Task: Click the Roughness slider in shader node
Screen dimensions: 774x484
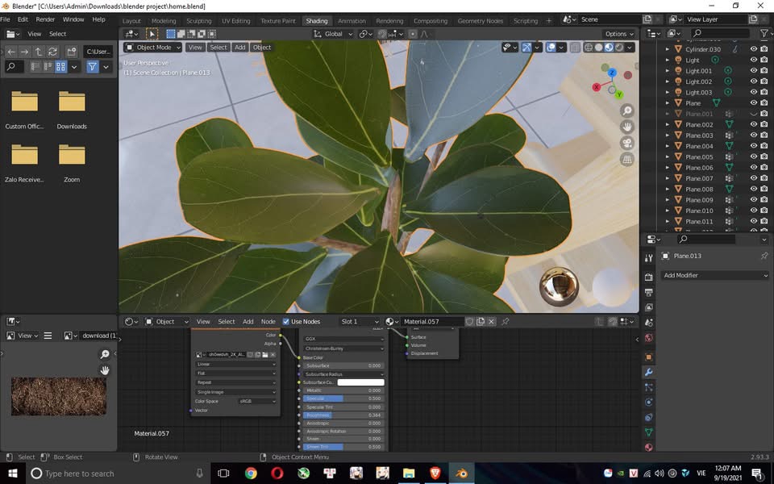Action: (343, 415)
